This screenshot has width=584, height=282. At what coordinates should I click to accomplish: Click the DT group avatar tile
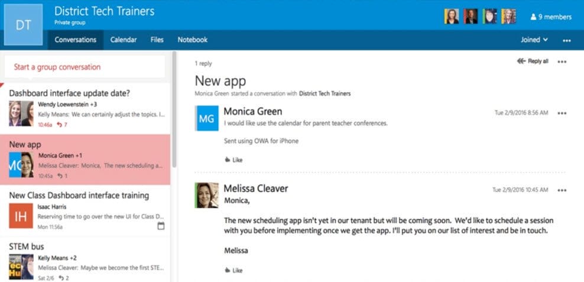tap(23, 24)
